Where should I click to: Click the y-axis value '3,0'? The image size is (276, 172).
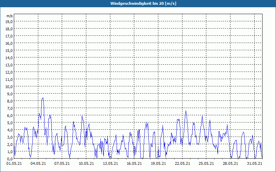coord(10,137)
